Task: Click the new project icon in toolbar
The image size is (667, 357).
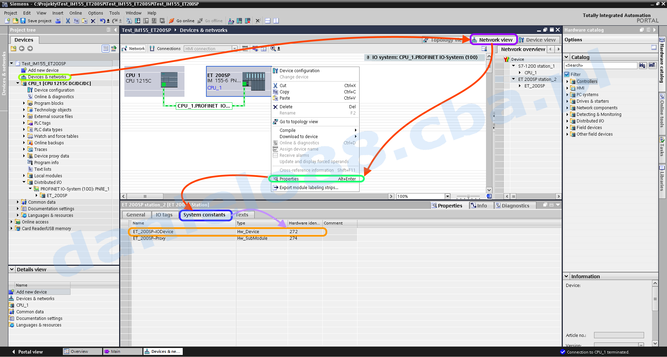Action: click(7, 21)
